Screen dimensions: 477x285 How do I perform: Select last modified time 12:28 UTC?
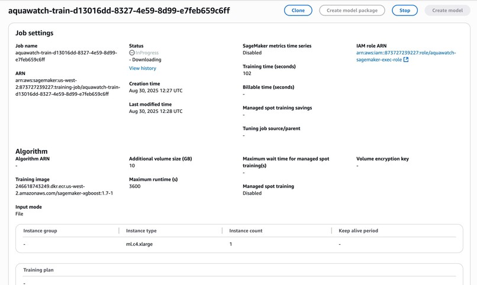coord(156,111)
